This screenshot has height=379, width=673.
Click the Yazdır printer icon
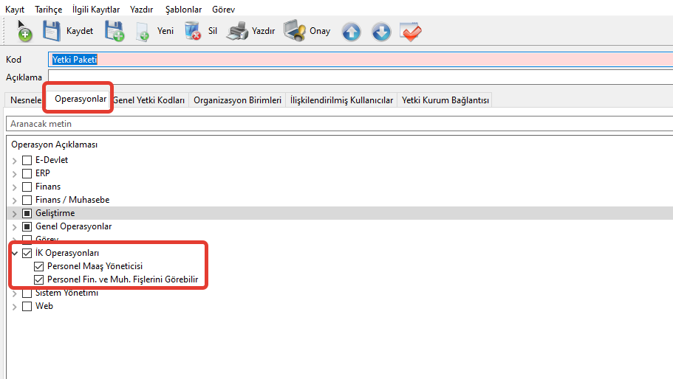pos(237,31)
